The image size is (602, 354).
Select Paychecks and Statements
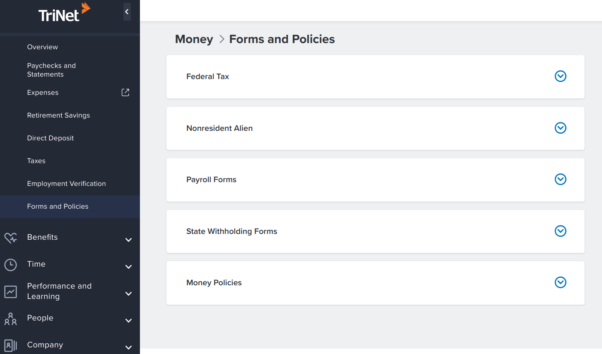[x=51, y=70]
